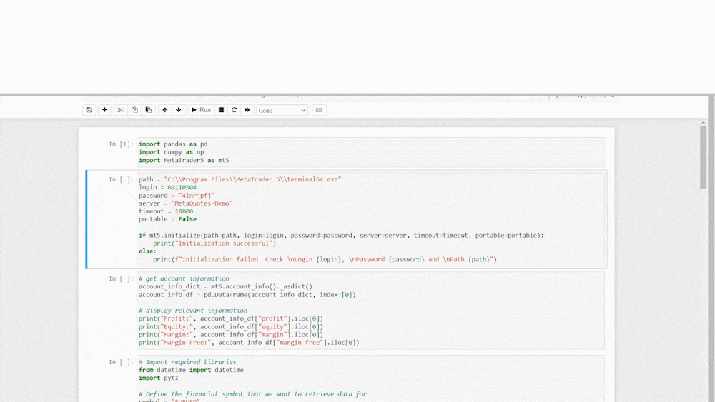This screenshot has width=715, height=402.
Task: Click the print "Profit:" line
Action: point(231,318)
